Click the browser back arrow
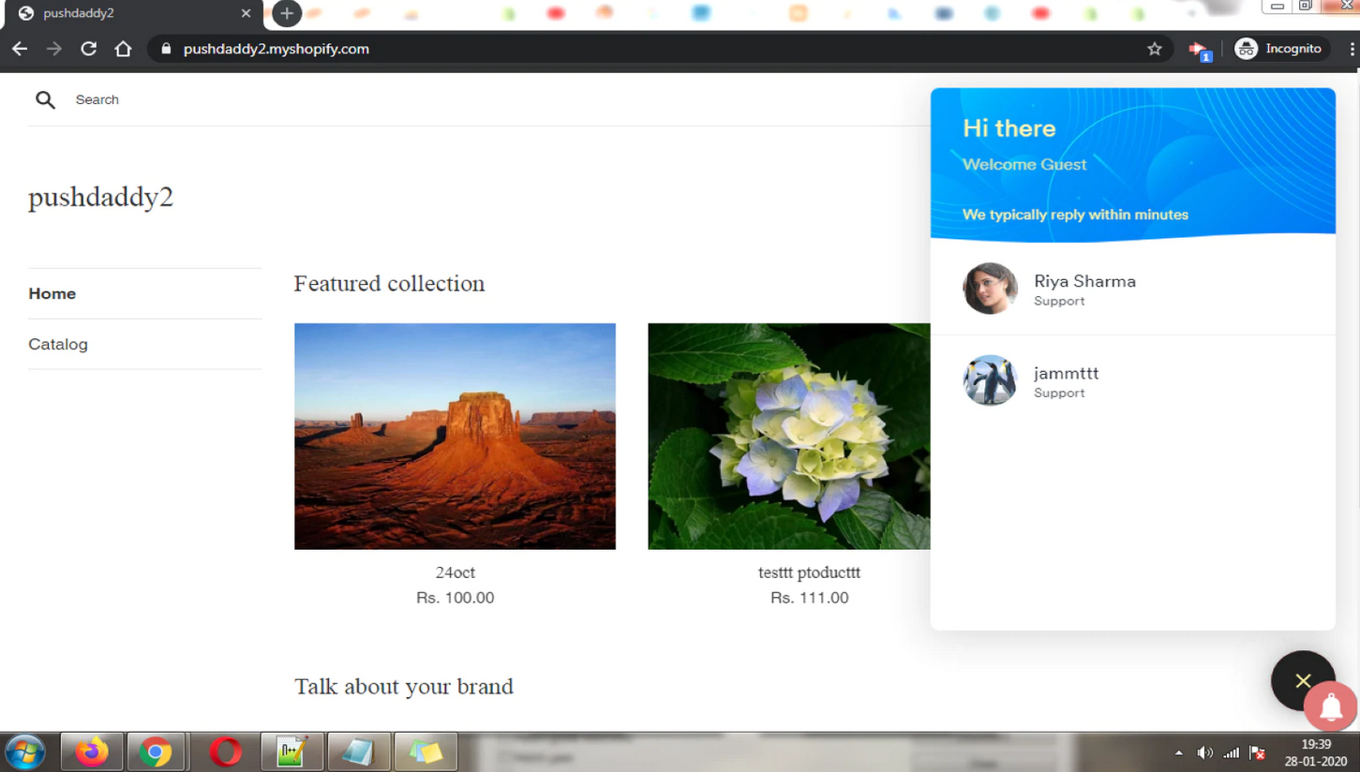The height and width of the screenshot is (772, 1360). 20,49
